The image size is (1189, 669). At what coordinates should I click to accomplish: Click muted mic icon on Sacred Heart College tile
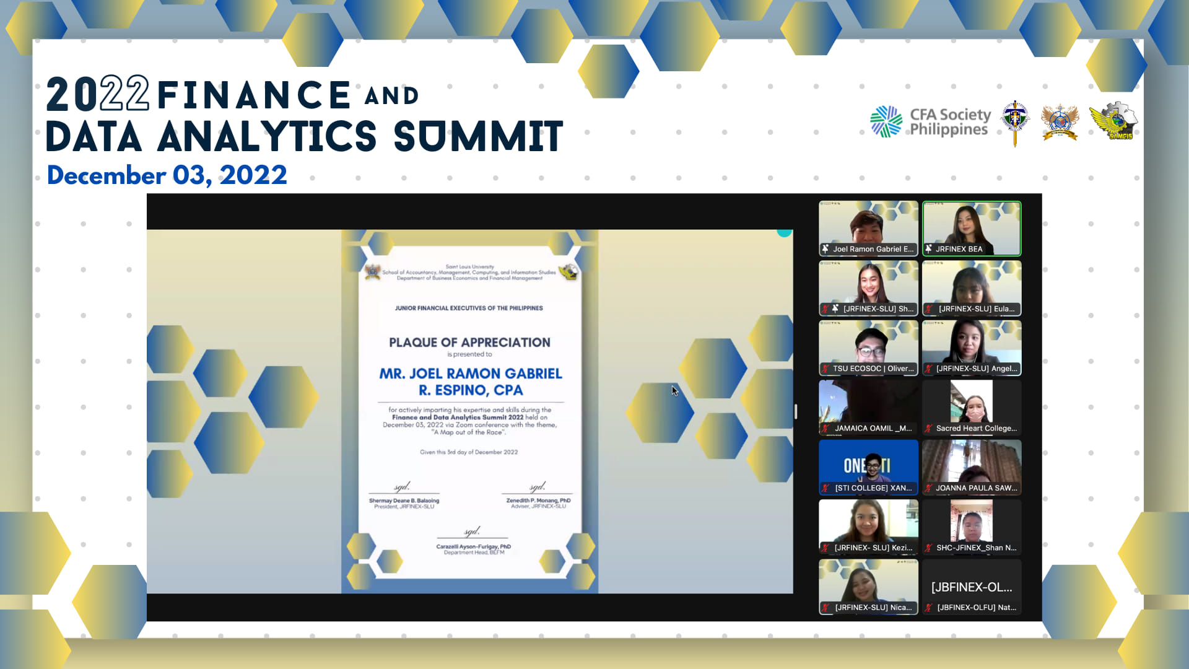point(929,429)
